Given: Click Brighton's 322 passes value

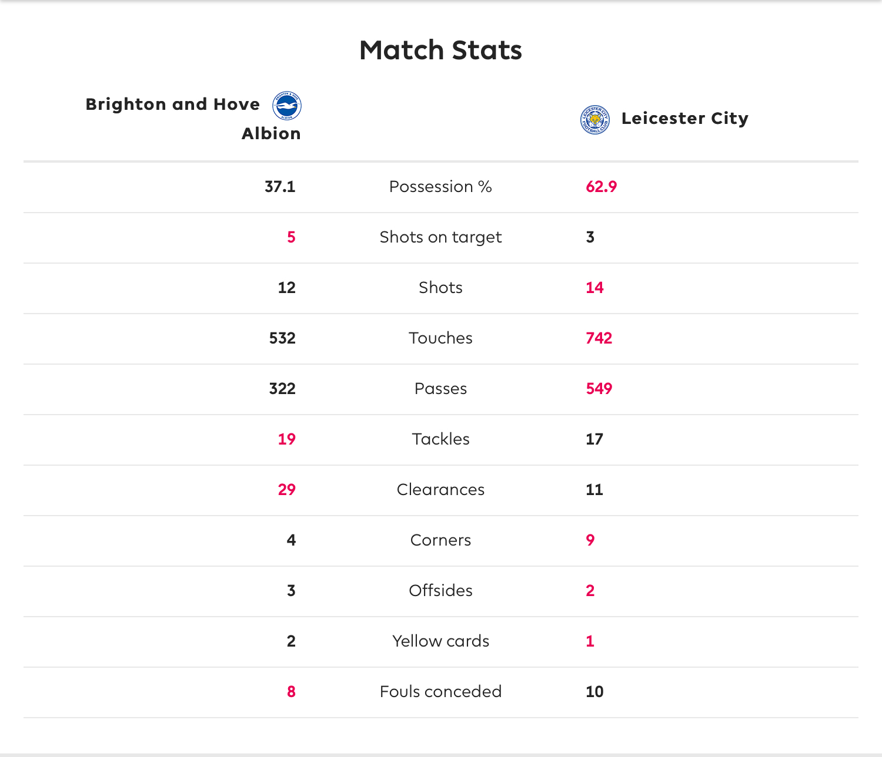Looking at the screenshot, I should pyautogui.click(x=282, y=389).
